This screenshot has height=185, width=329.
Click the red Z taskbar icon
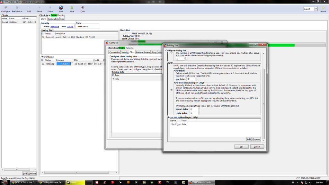[x=160, y=182]
